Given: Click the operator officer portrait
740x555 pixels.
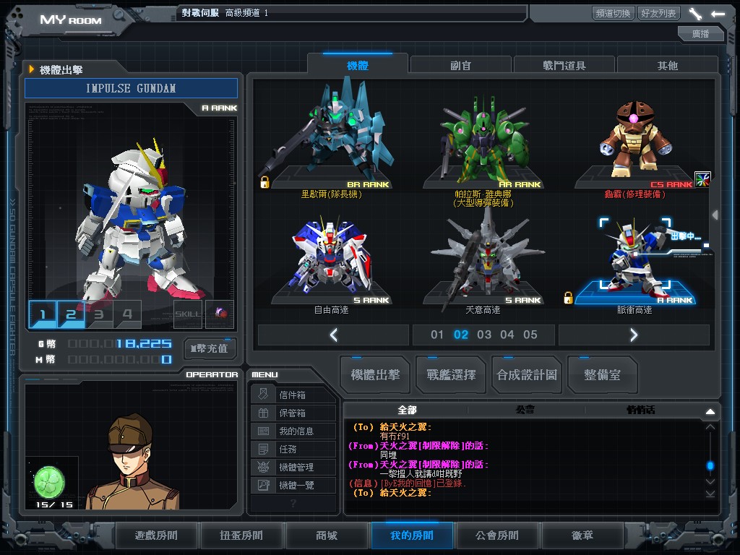Looking at the screenshot, I should click(133, 462).
